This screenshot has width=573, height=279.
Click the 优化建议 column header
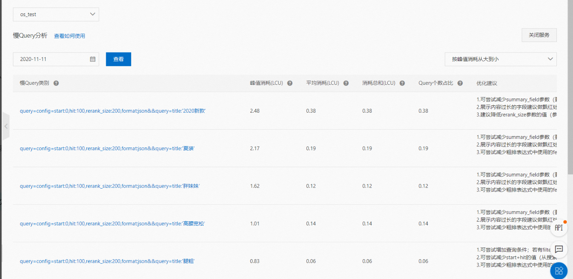pos(487,83)
